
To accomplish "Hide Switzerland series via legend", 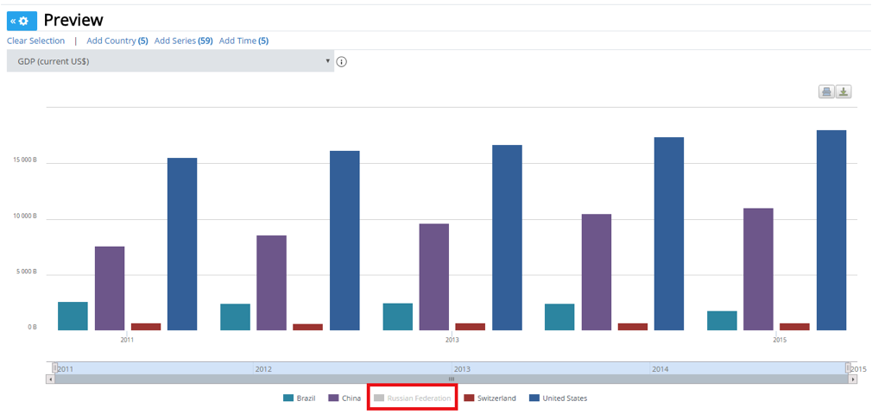I will (x=490, y=398).
